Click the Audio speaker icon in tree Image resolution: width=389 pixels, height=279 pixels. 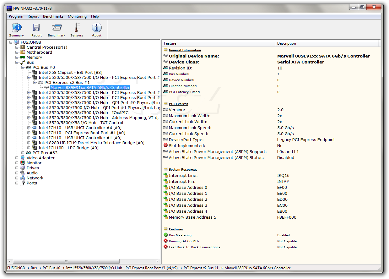click(x=23, y=173)
